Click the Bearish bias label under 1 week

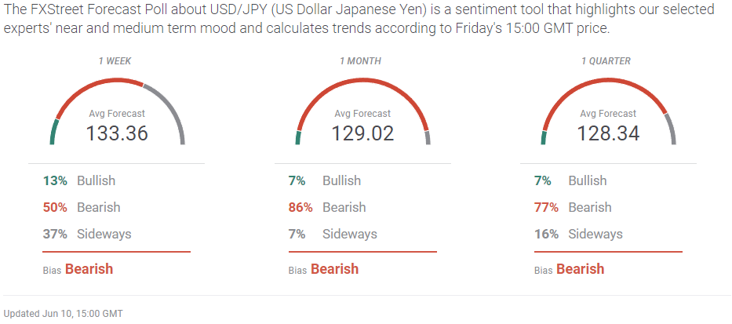click(x=89, y=269)
